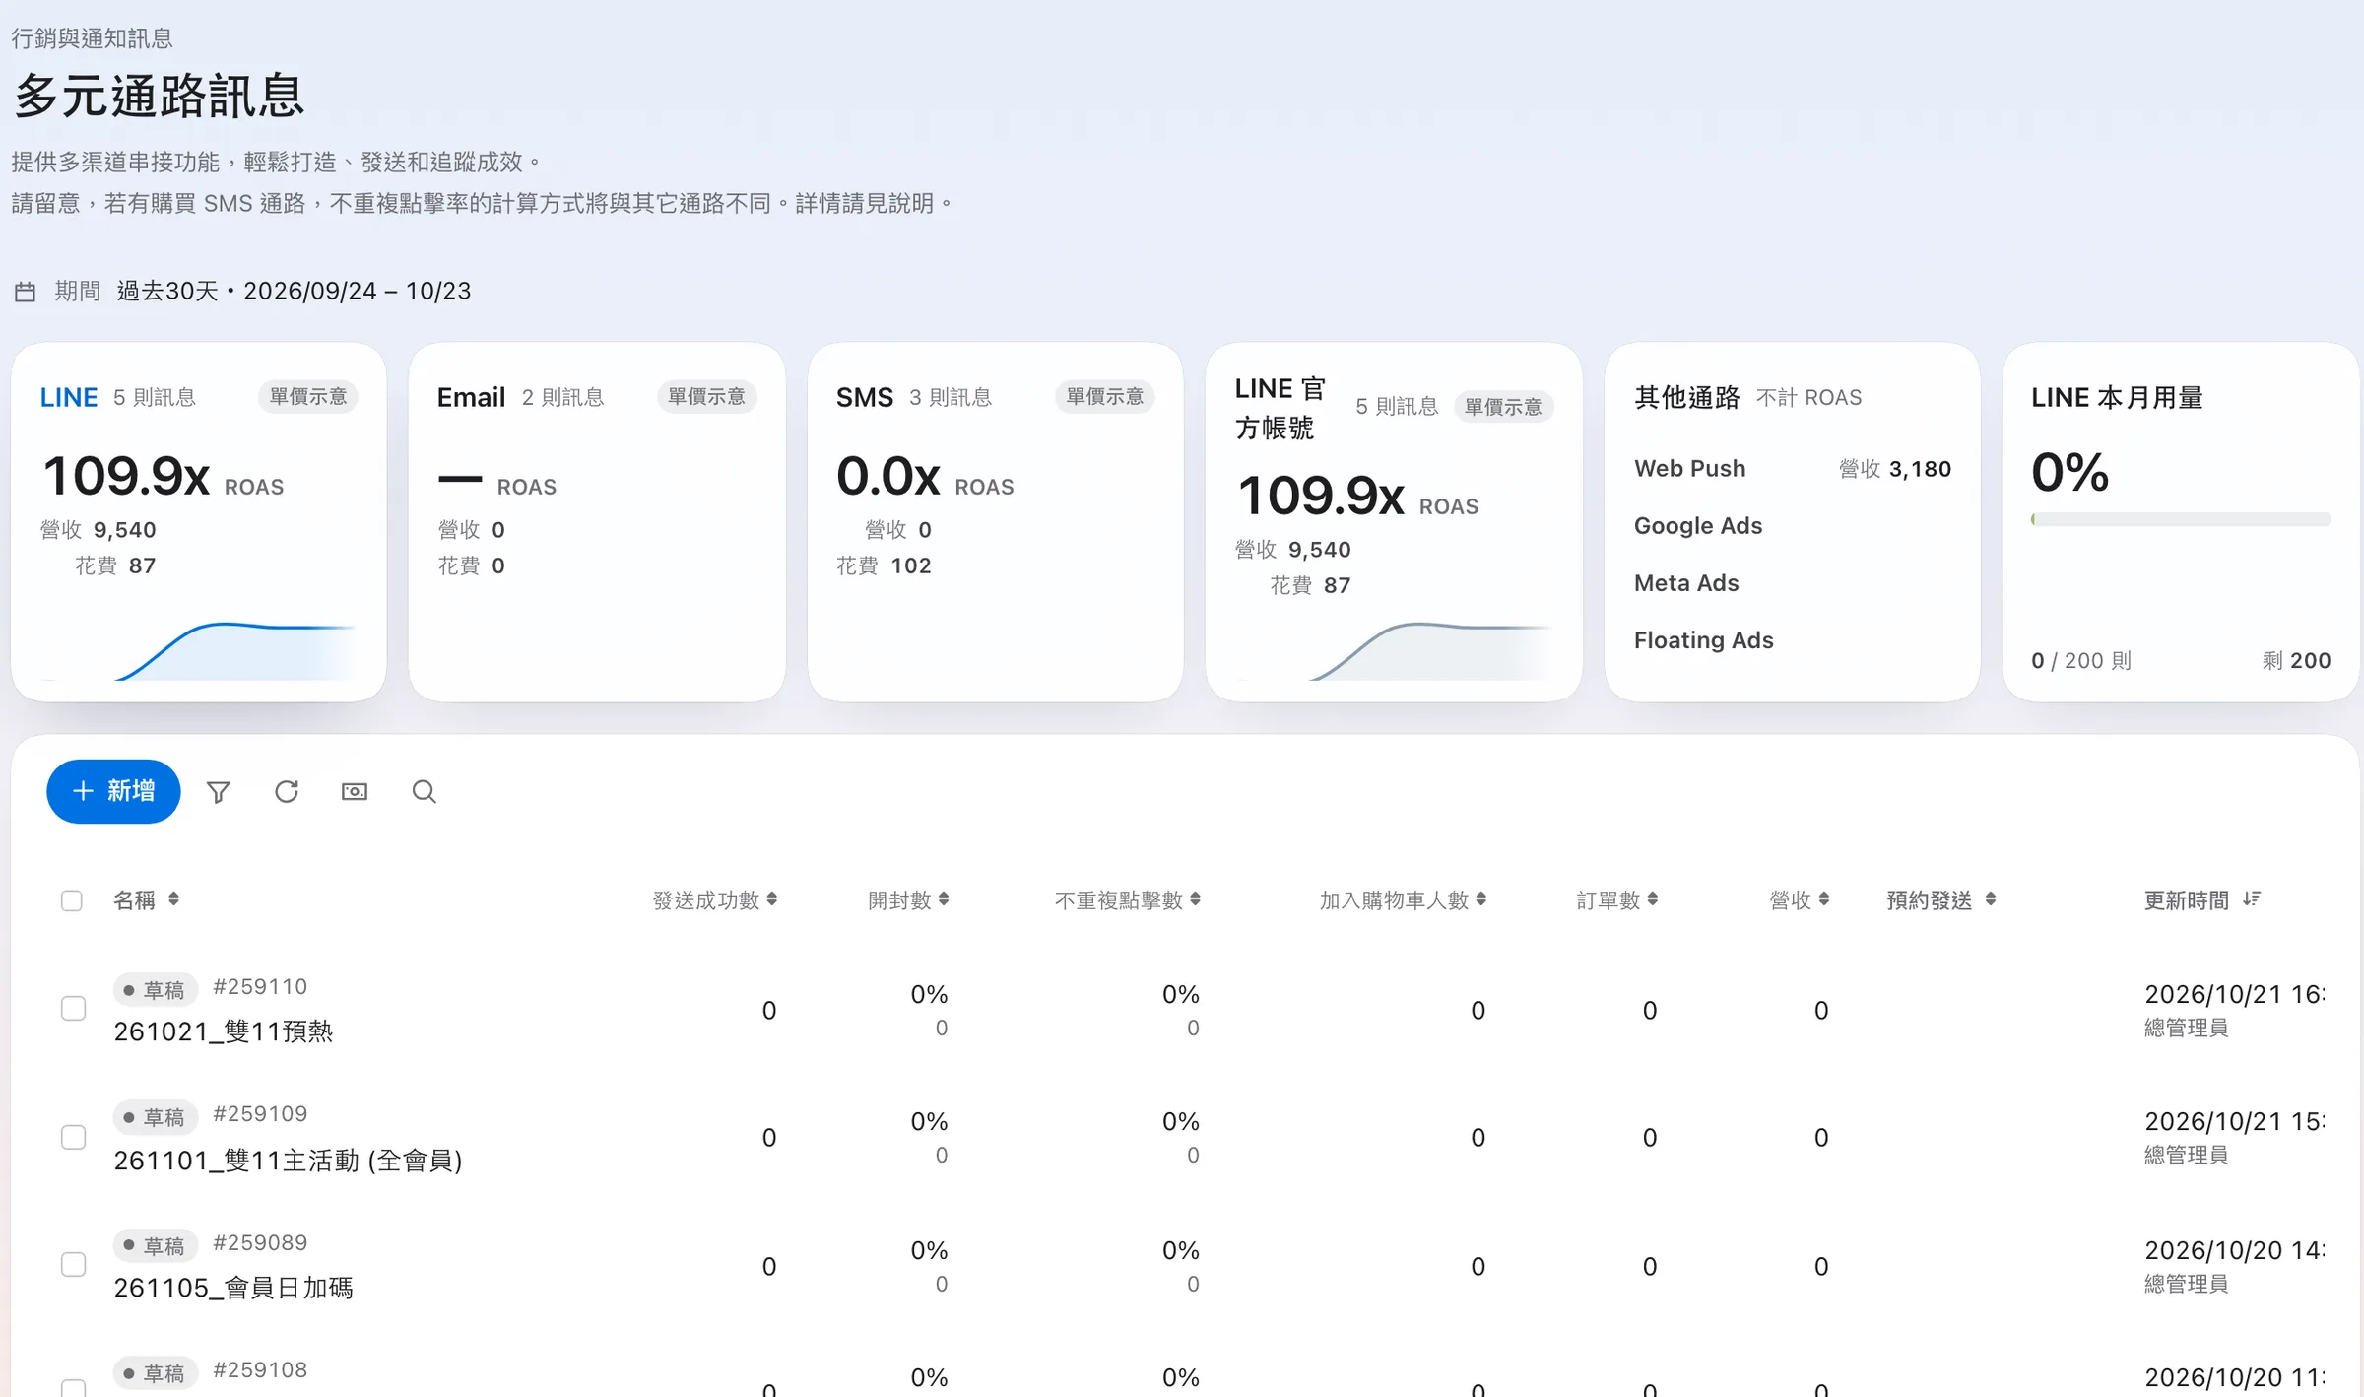The image size is (2364, 1397).
Task: Click 單價示意 badge on LINE 官方帳號 card
Action: pyautogui.click(x=1503, y=407)
